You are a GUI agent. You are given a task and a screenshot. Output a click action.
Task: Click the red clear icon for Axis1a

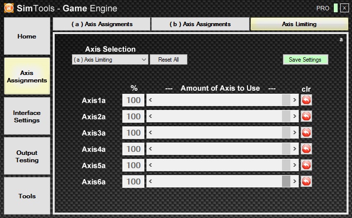point(306,101)
